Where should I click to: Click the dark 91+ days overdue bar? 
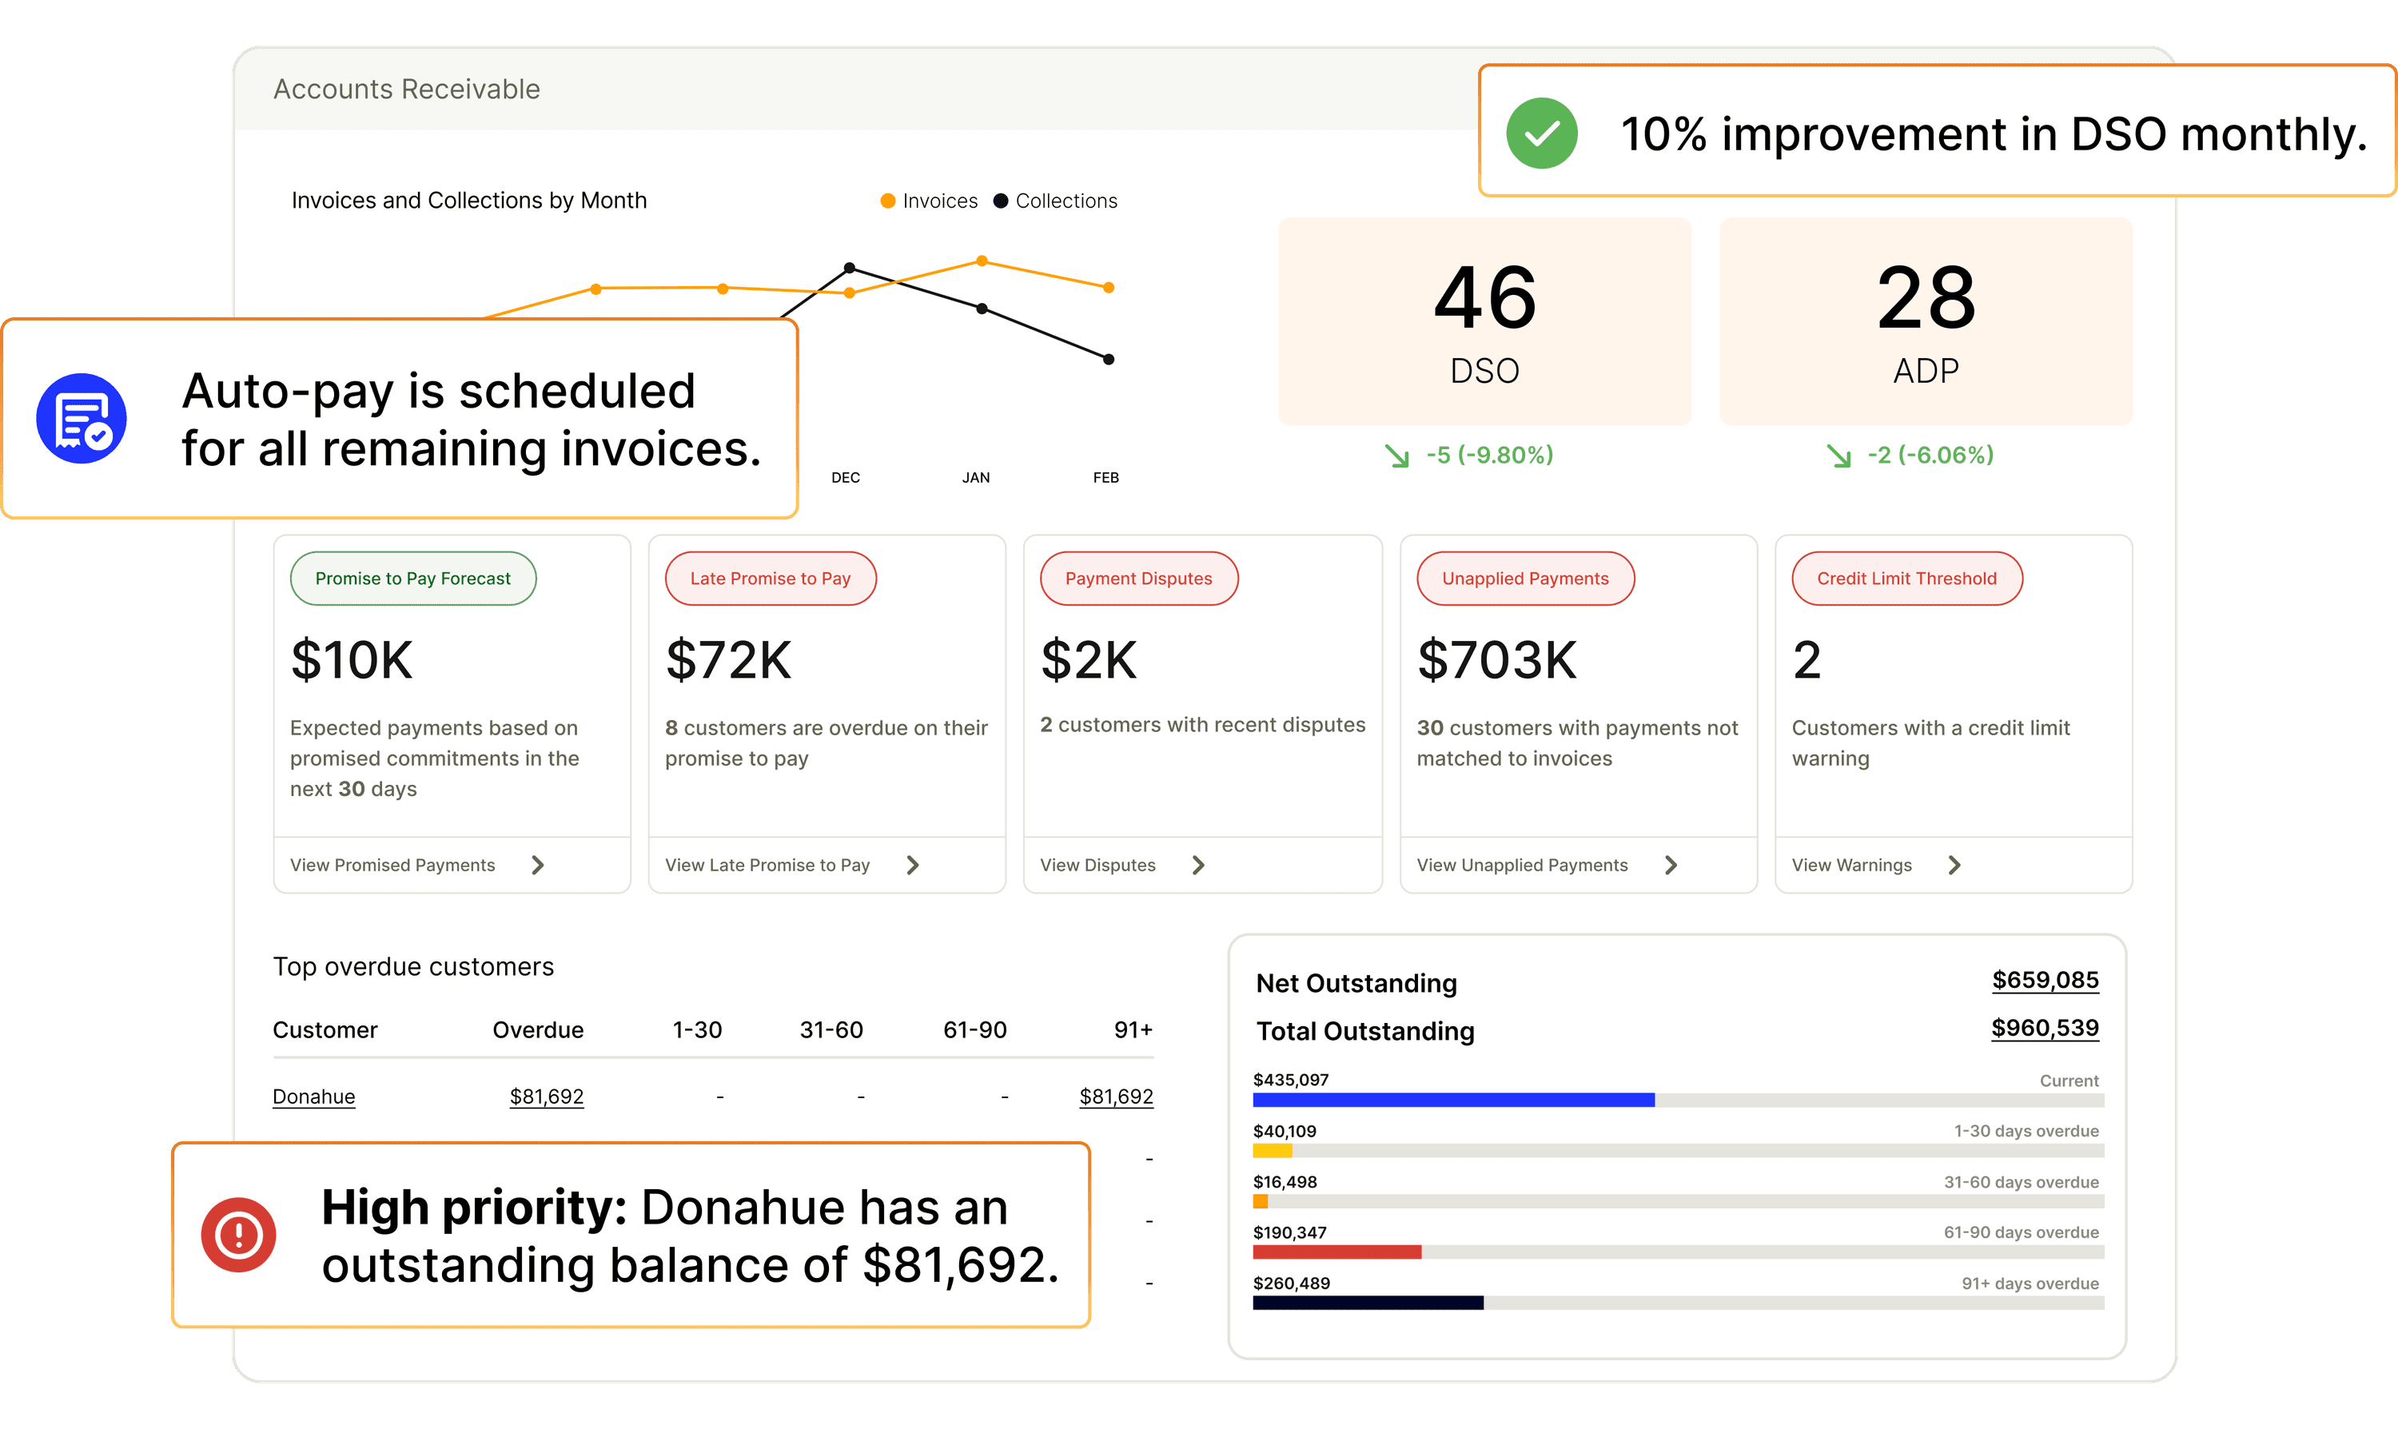coord(1368,1303)
